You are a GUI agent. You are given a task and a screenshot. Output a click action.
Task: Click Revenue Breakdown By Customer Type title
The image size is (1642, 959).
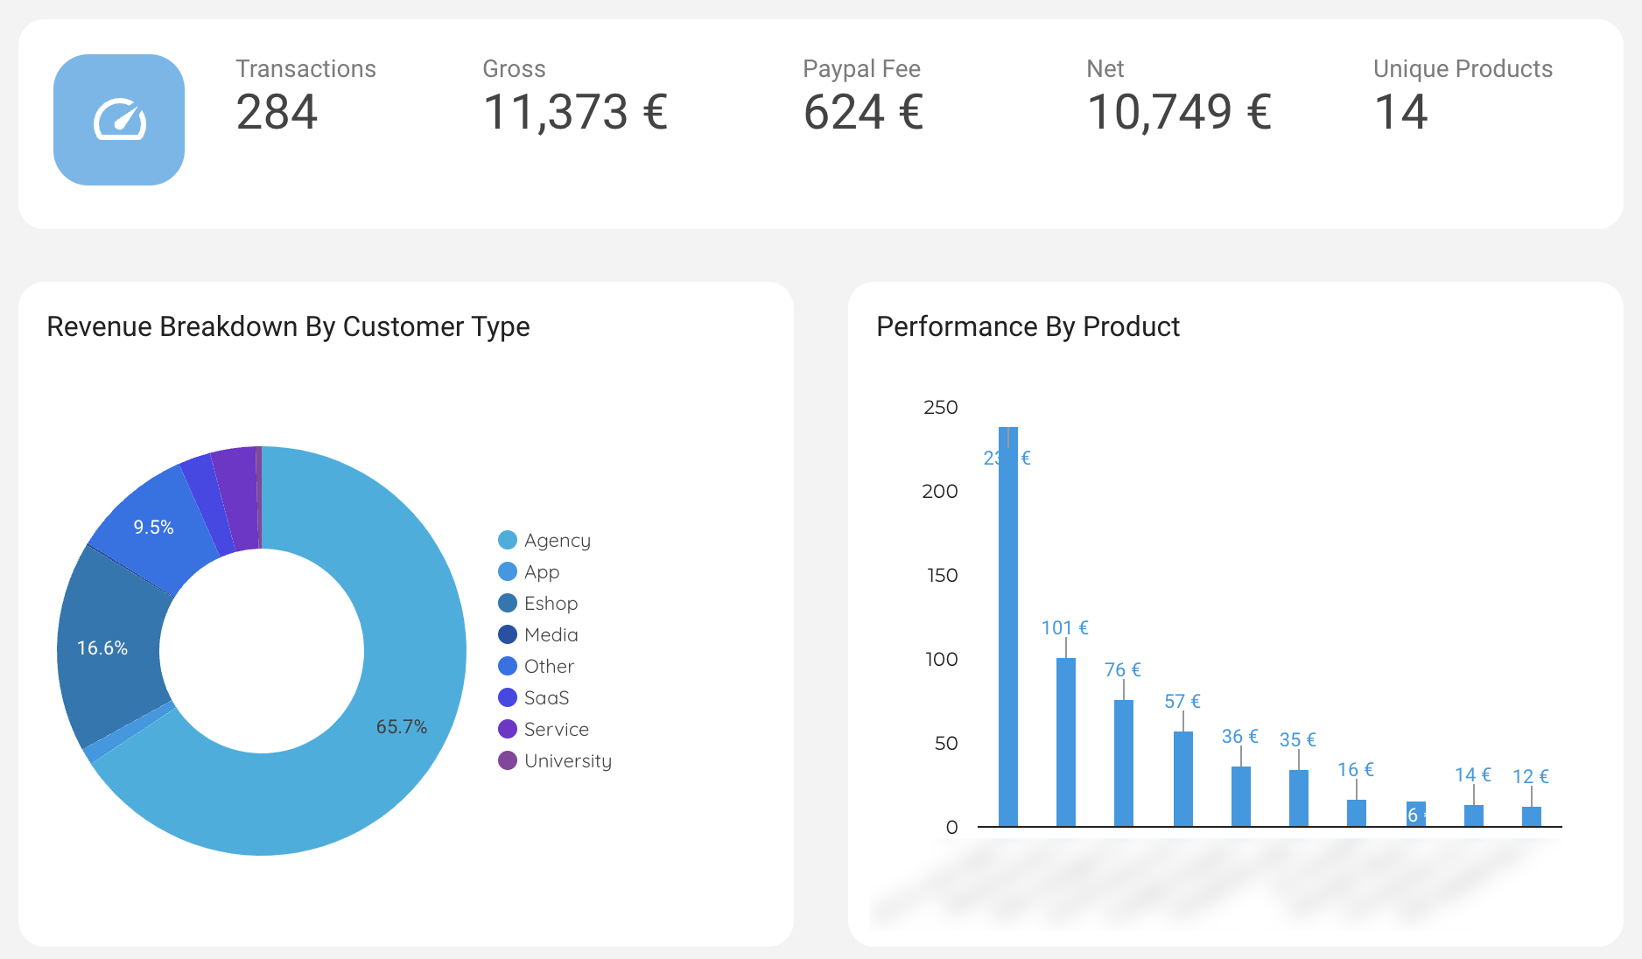point(288,326)
